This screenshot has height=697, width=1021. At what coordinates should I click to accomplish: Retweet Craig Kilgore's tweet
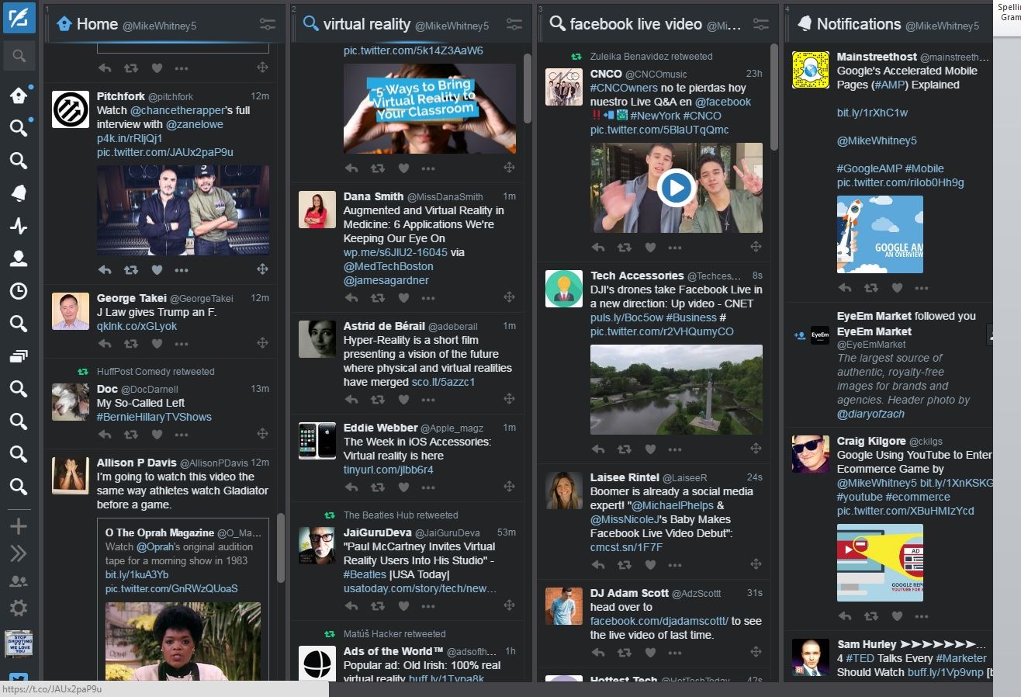click(871, 616)
